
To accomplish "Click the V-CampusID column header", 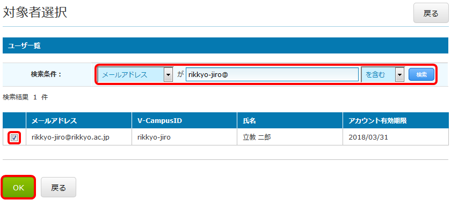I will [185, 121].
